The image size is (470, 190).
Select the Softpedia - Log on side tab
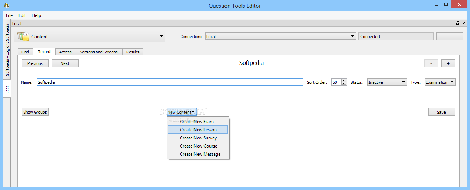(x=7, y=50)
